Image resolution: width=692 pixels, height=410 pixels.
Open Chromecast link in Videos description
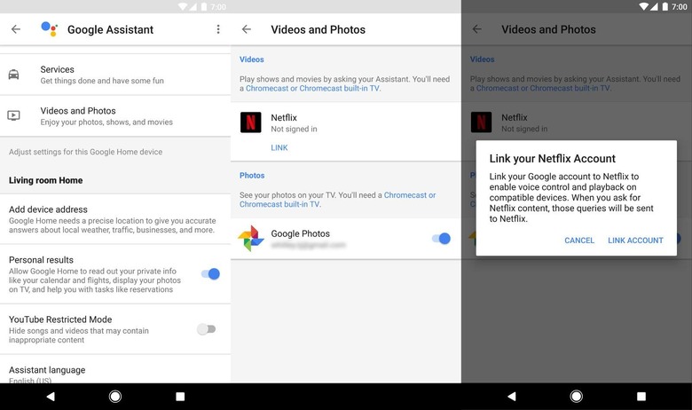[312, 88]
